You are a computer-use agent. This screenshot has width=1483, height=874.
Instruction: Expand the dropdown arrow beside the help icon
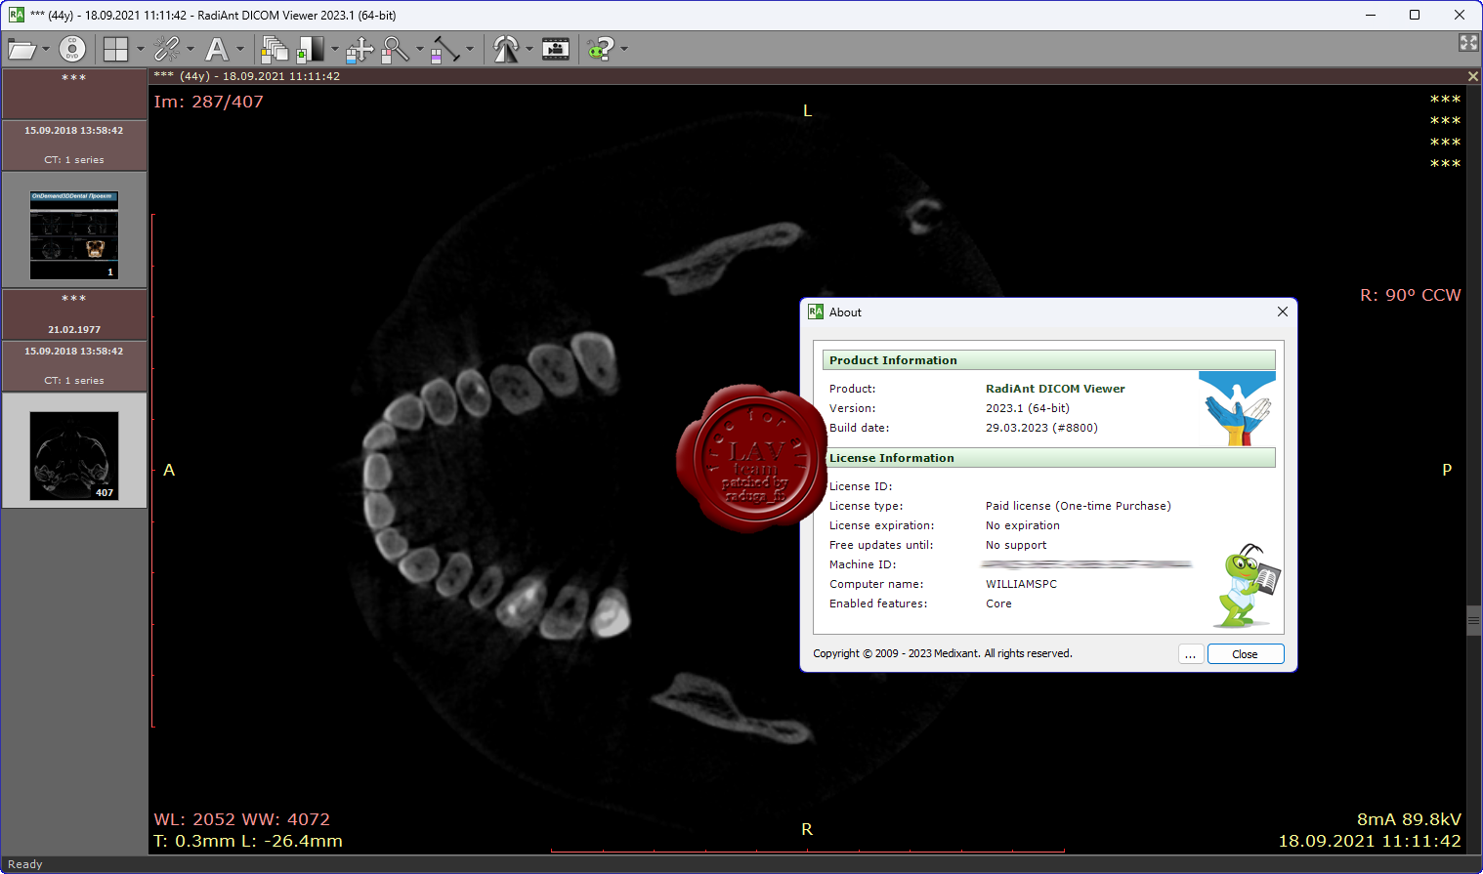click(624, 49)
